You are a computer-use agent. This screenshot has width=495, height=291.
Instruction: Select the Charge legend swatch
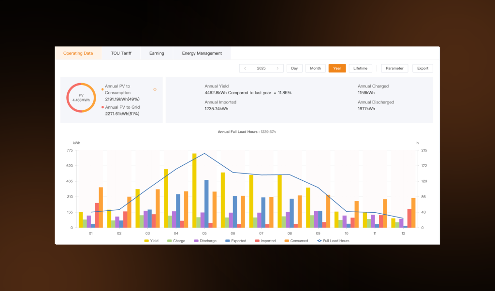click(169, 241)
